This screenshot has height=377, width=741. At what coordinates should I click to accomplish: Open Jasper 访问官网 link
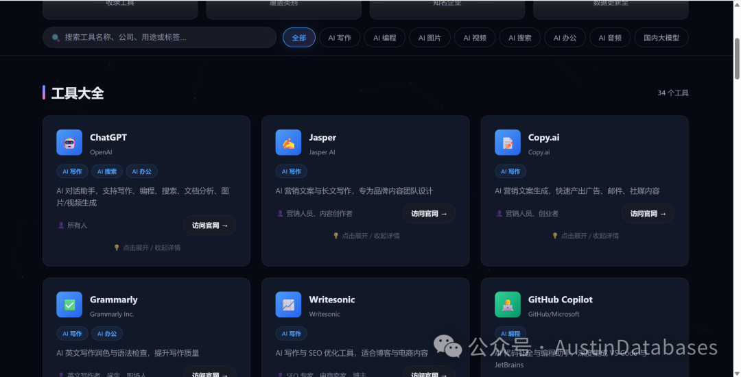429,214
